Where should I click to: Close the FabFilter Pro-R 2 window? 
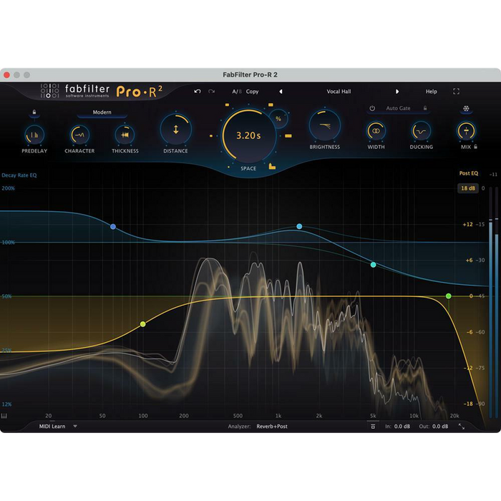(6, 74)
